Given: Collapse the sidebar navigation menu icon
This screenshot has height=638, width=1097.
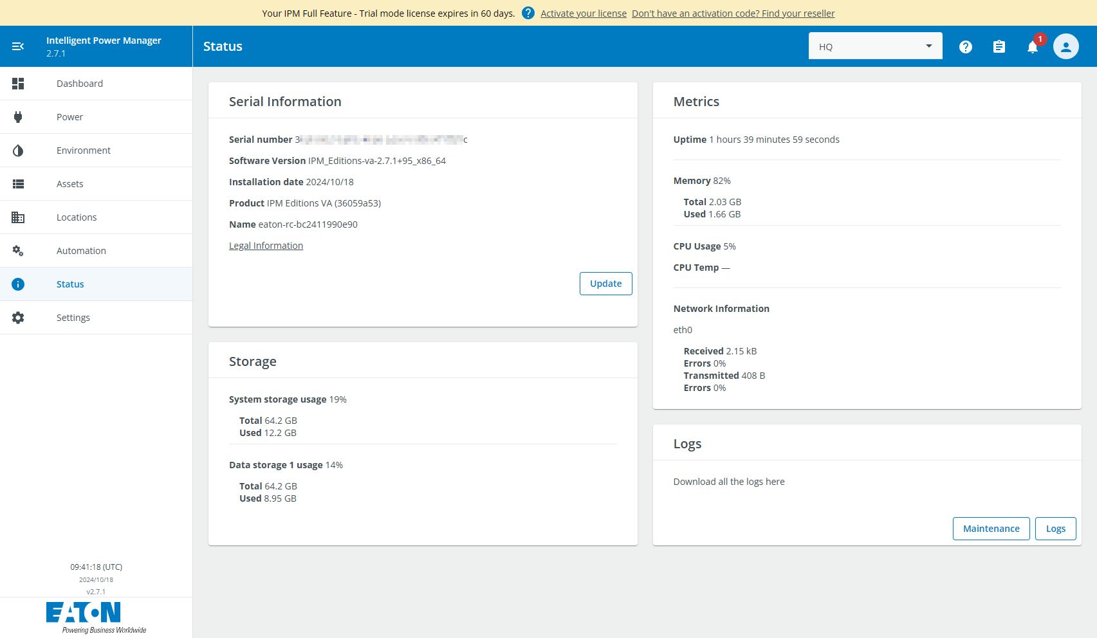Looking at the screenshot, I should (x=18, y=46).
